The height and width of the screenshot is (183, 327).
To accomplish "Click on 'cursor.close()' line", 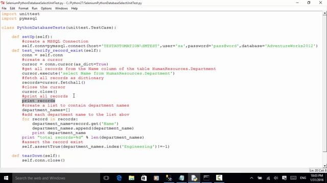I will point(40,91).
